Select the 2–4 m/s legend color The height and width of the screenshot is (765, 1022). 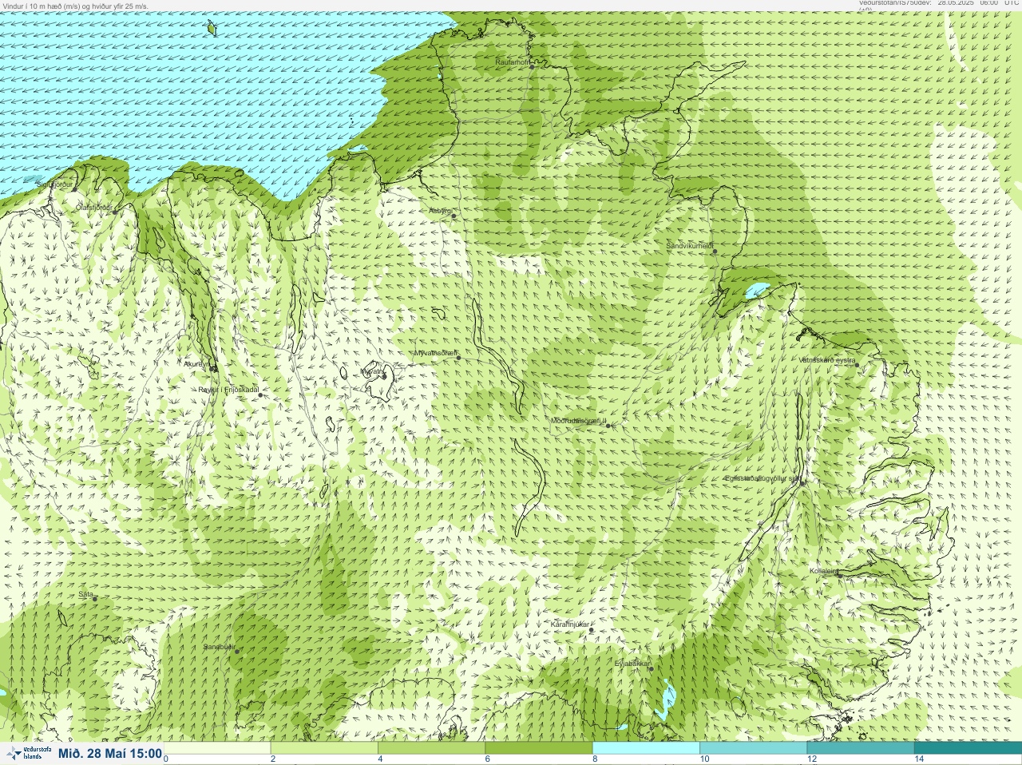324,748
